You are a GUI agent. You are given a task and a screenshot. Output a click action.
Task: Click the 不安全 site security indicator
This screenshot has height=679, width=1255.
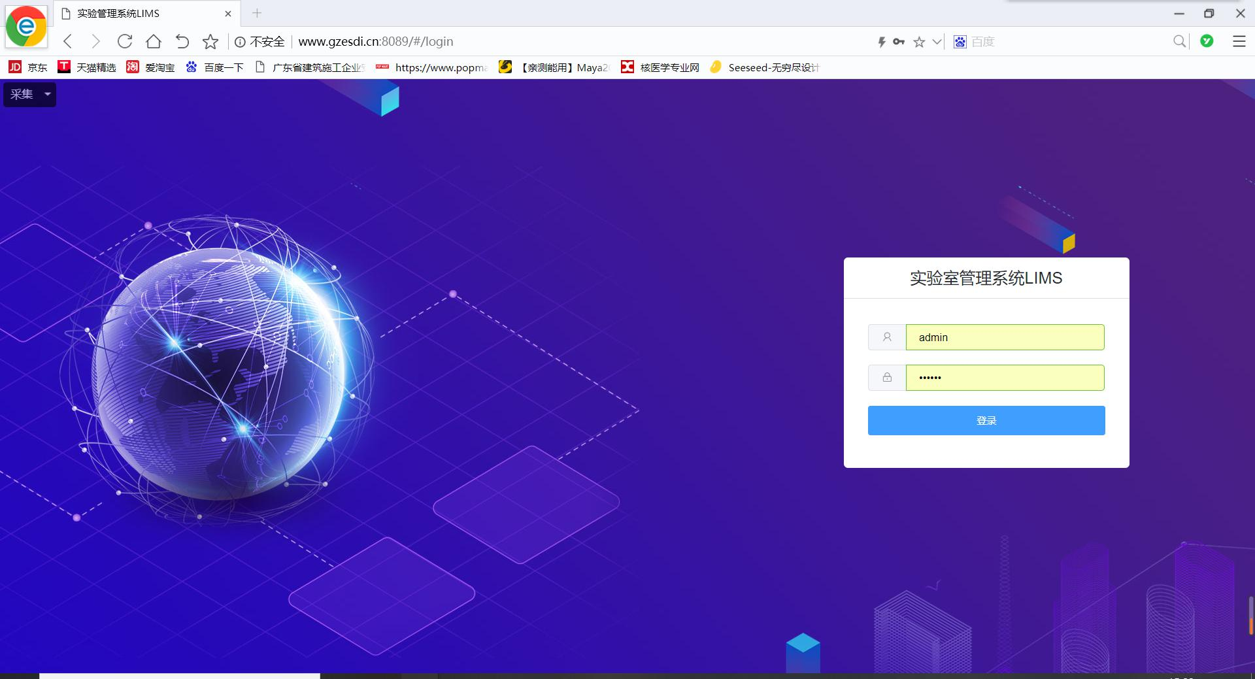(x=260, y=42)
